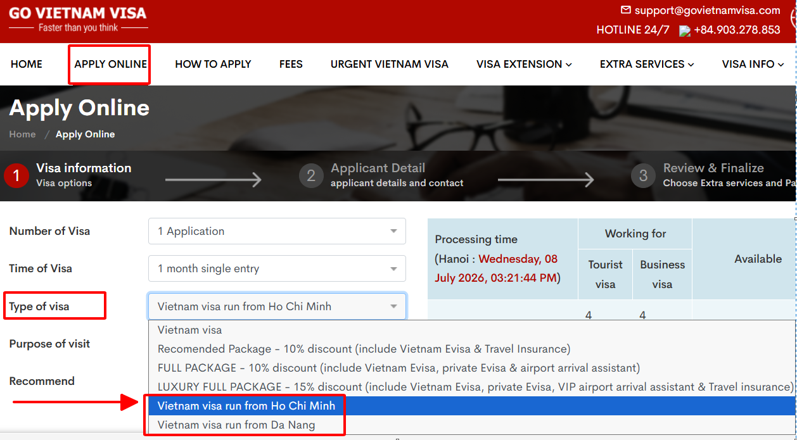Click the Working for table header
The width and height of the screenshot is (797, 440).
pos(635,234)
